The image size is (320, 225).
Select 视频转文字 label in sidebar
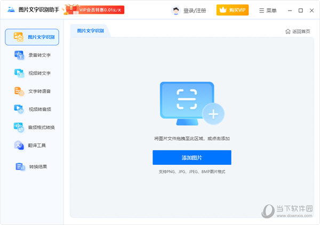(x=39, y=73)
